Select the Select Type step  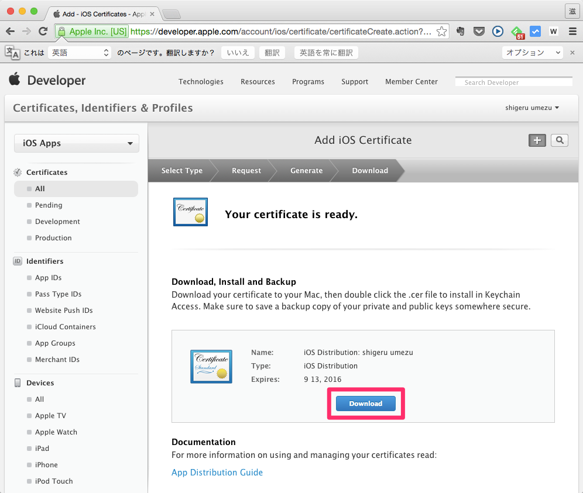coord(182,171)
